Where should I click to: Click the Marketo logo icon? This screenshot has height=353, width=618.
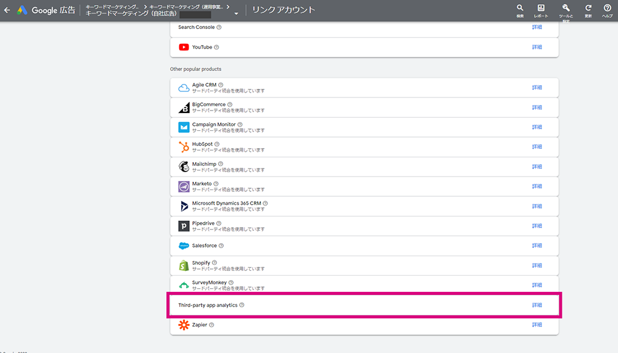pos(184,186)
